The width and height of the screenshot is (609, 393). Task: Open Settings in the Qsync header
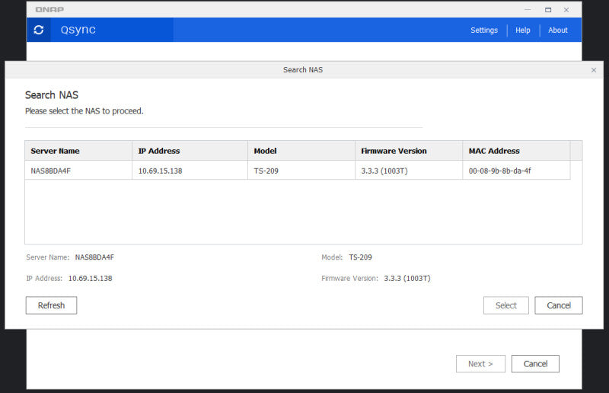[x=484, y=30]
